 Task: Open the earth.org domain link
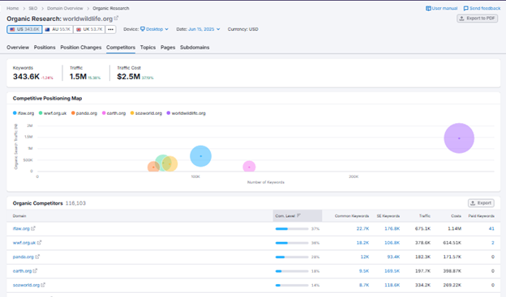pos(22,271)
